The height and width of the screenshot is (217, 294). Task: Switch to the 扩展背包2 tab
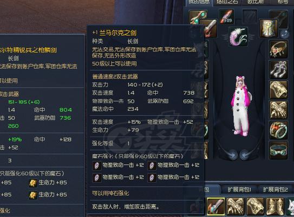275,190
